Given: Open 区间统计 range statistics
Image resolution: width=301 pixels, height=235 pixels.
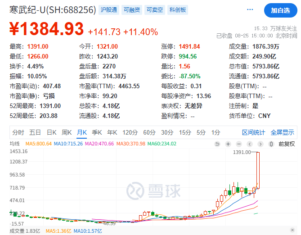Looking at the screenshot, I should 253,132.
